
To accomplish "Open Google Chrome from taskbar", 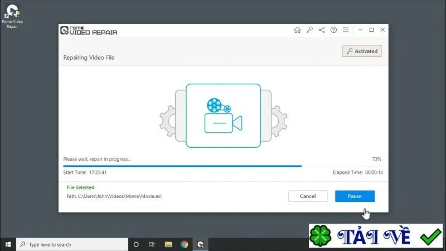I will pos(185,244).
